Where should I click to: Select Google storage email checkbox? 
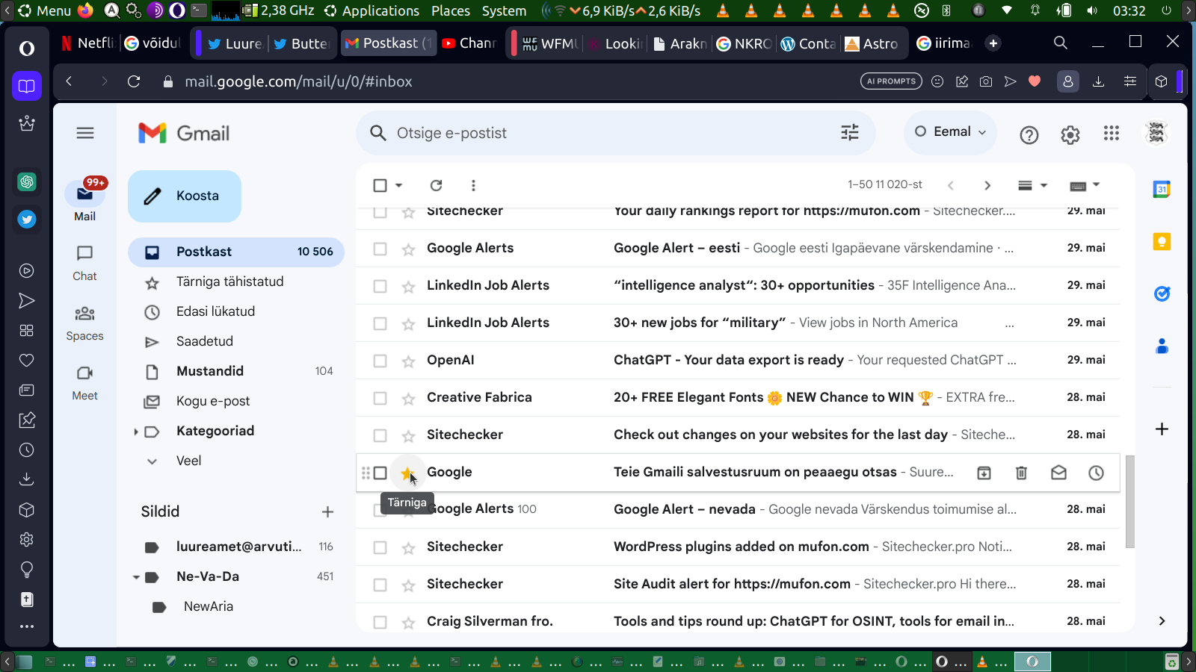click(380, 473)
